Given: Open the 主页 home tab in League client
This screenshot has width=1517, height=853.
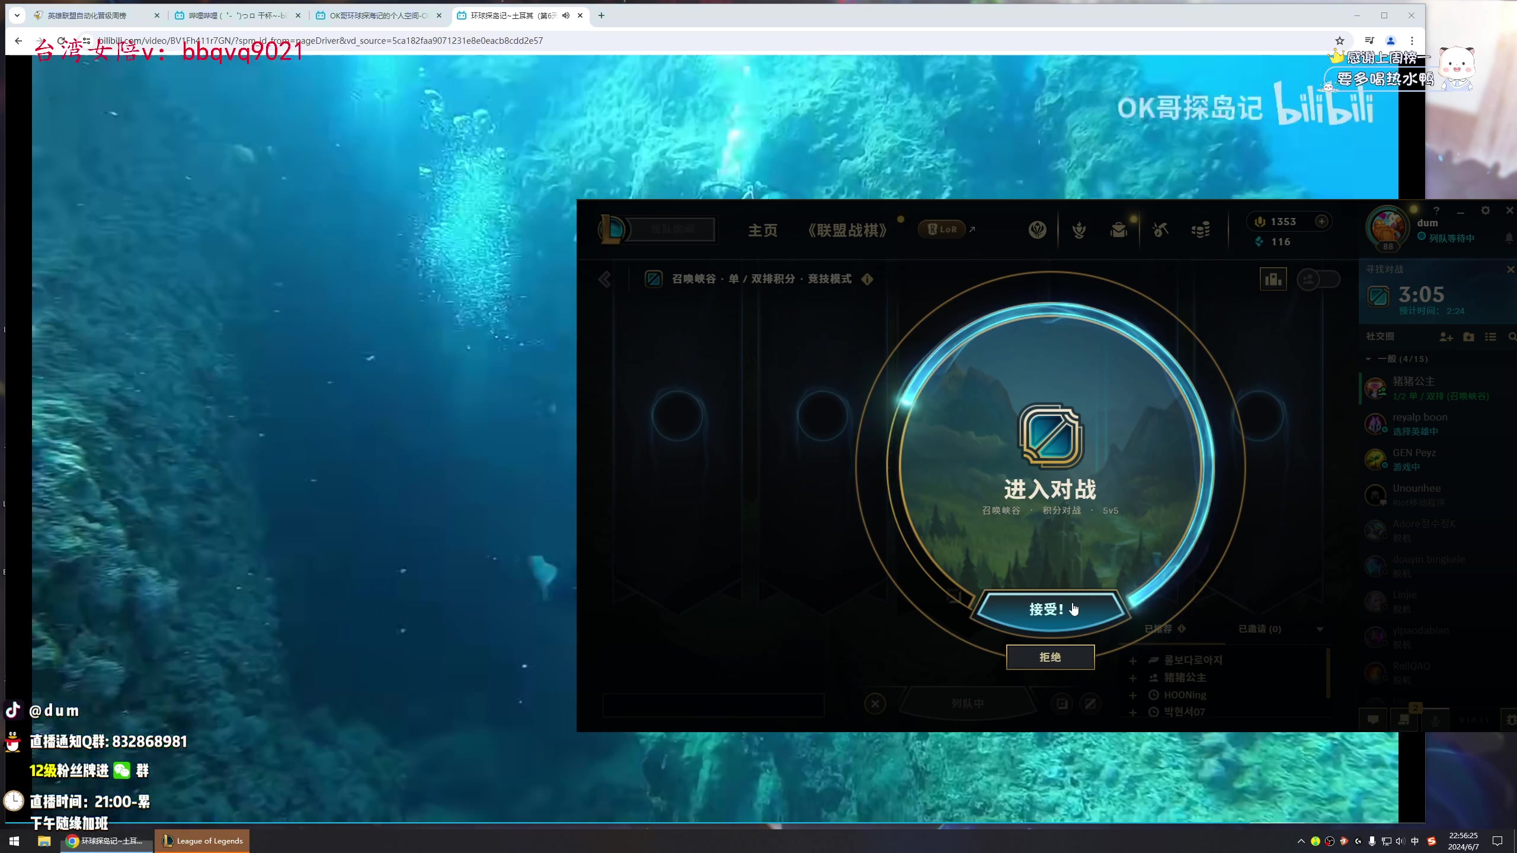Looking at the screenshot, I should [763, 230].
